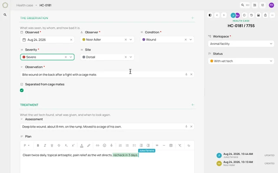Click the print icon in the panel header

[x=258, y=15]
